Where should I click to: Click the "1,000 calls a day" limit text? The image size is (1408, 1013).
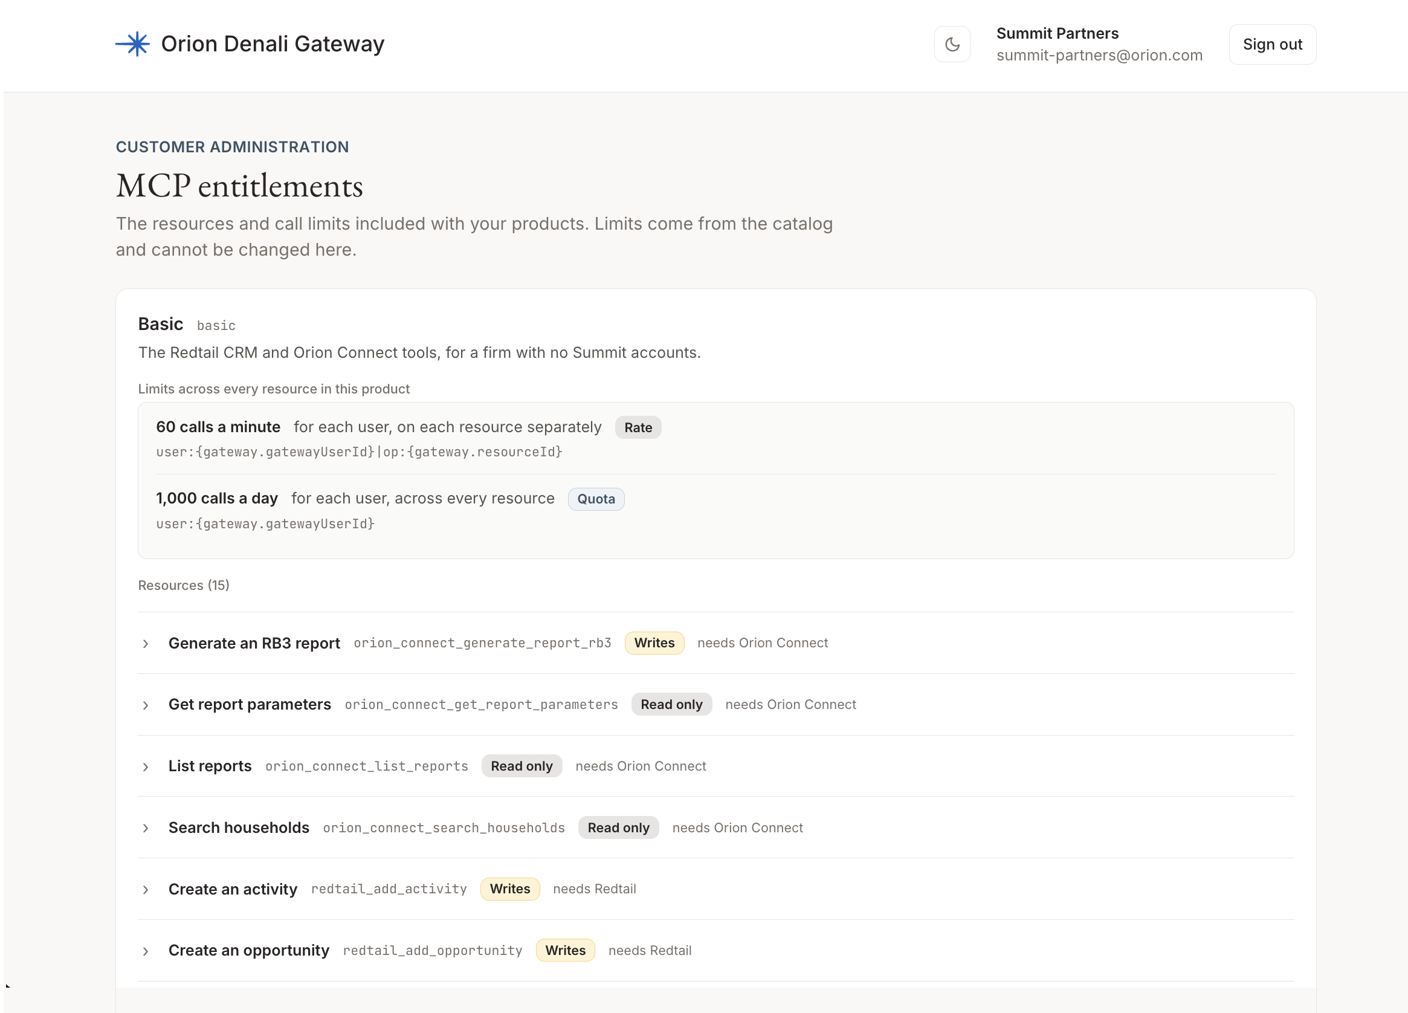pyautogui.click(x=217, y=498)
